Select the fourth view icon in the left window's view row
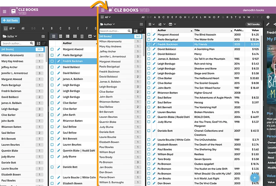The width and height of the screenshot is (276, 186). [75, 36]
